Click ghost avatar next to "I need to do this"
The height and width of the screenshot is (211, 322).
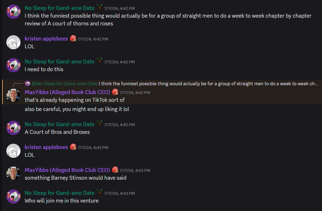coord(13,65)
